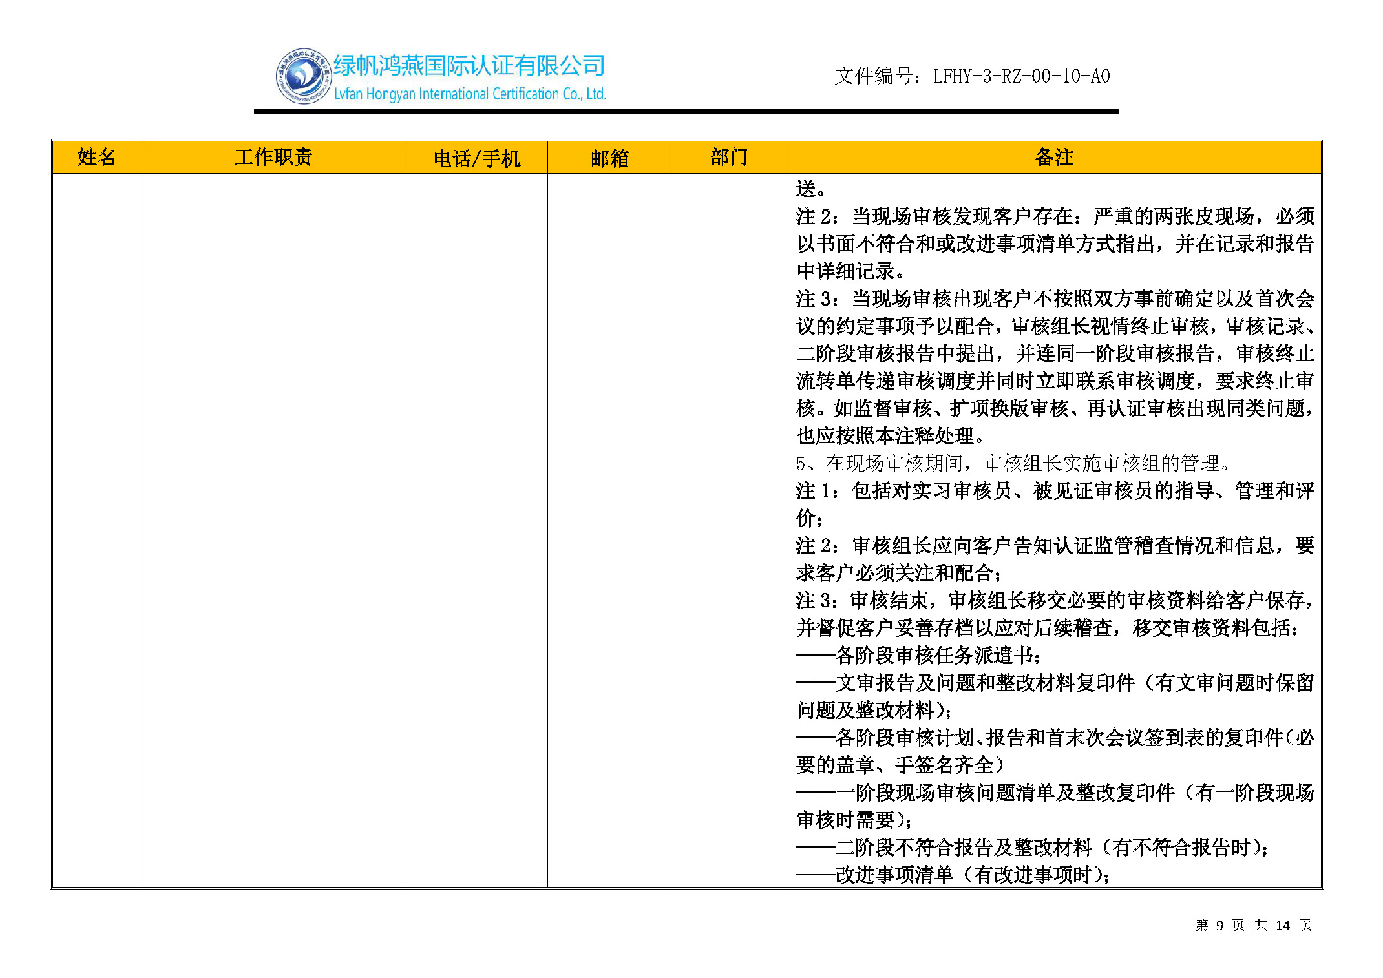Select the 电话/手机 column header
1383x978 pixels.
tap(476, 158)
